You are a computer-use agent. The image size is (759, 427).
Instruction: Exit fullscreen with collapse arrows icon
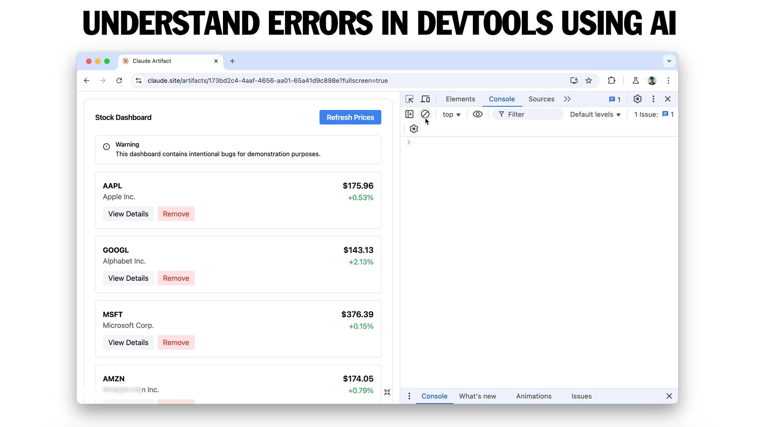387,392
